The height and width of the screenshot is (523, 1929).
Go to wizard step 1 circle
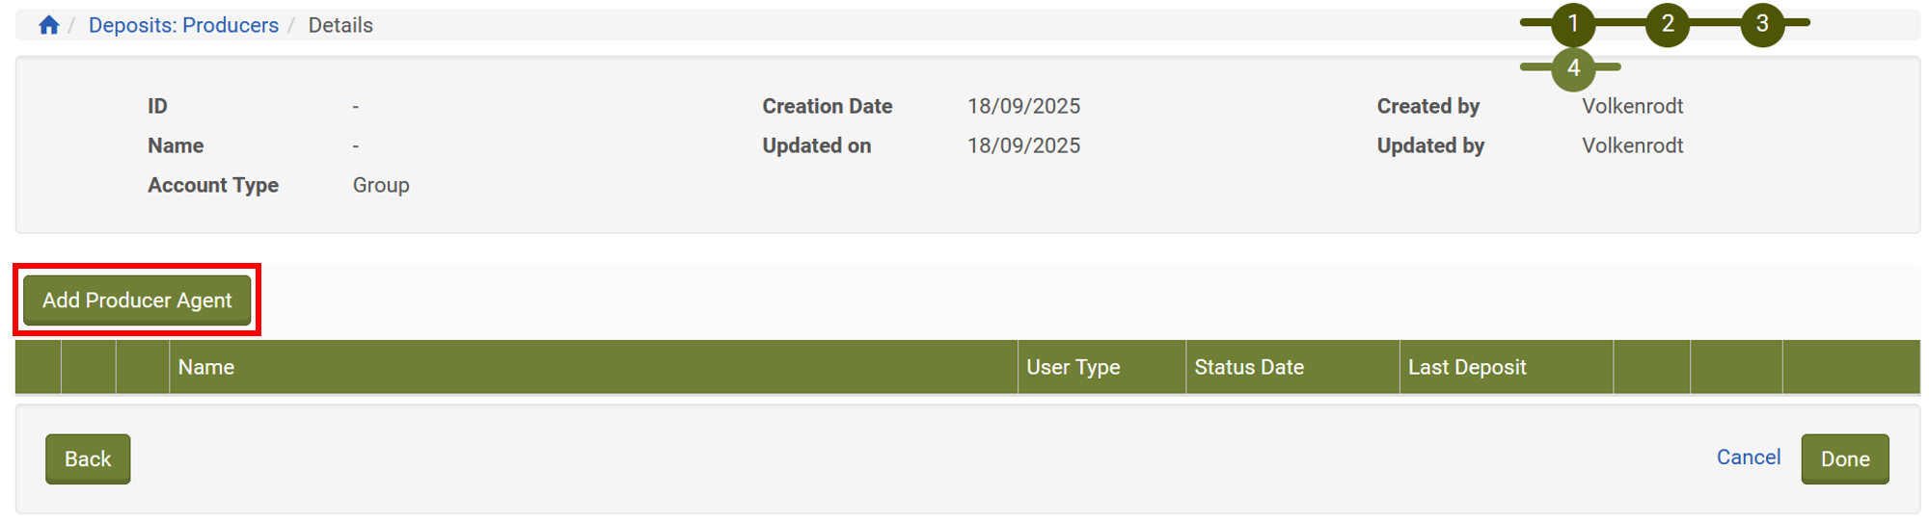1572,24
